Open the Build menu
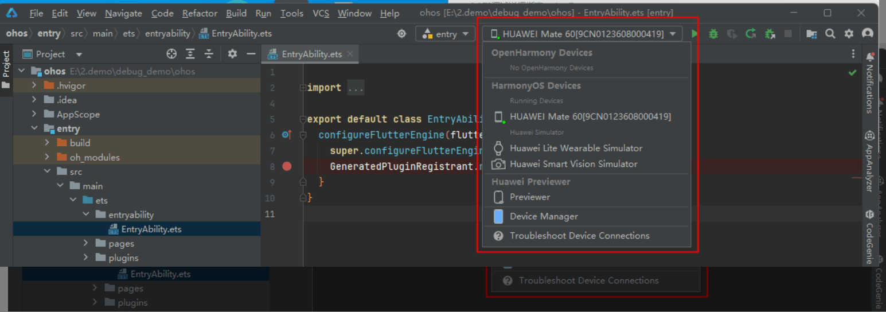886x312 pixels. [236, 13]
